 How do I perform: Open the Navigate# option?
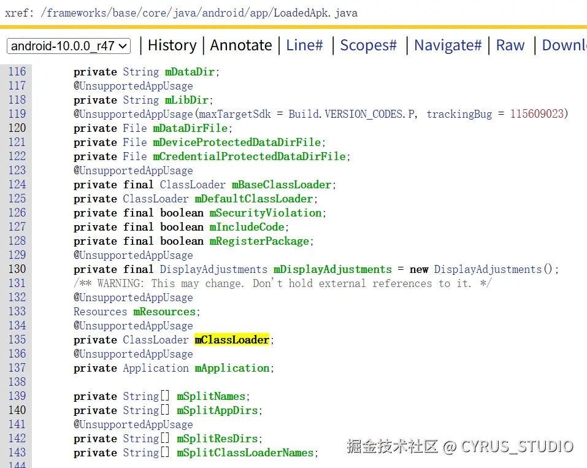[x=448, y=45]
